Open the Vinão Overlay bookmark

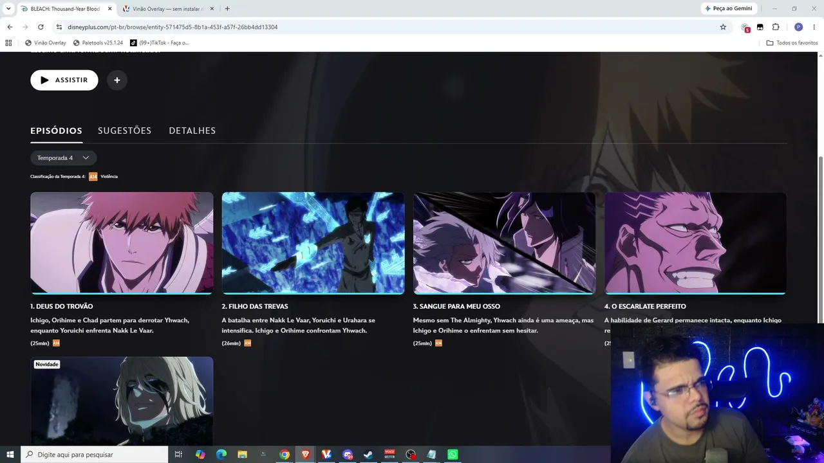(x=46, y=43)
